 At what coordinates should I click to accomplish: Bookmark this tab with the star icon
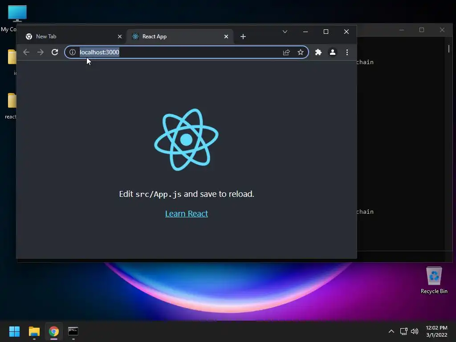pyautogui.click(x=301, y=53)
